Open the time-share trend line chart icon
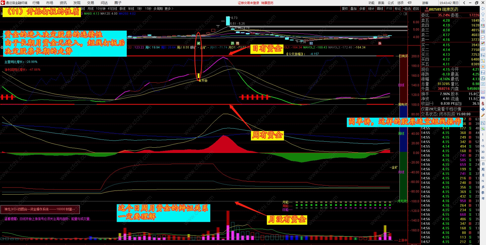Screen dimensions: 486x245 coord(483,38)
